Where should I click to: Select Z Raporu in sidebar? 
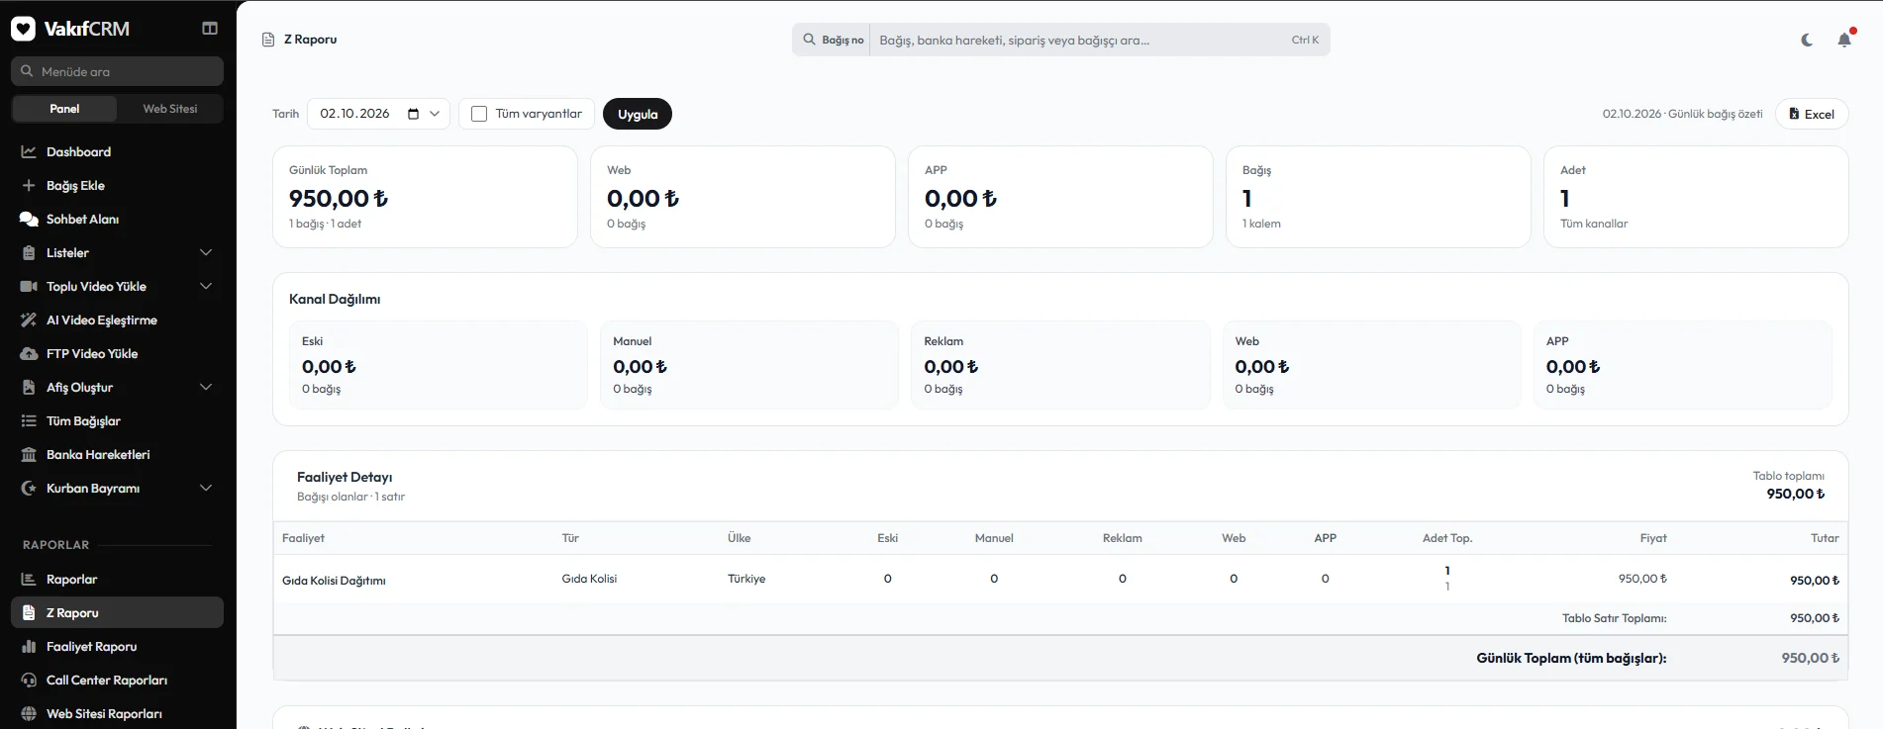pyautogui.click(x=118, y=612)
